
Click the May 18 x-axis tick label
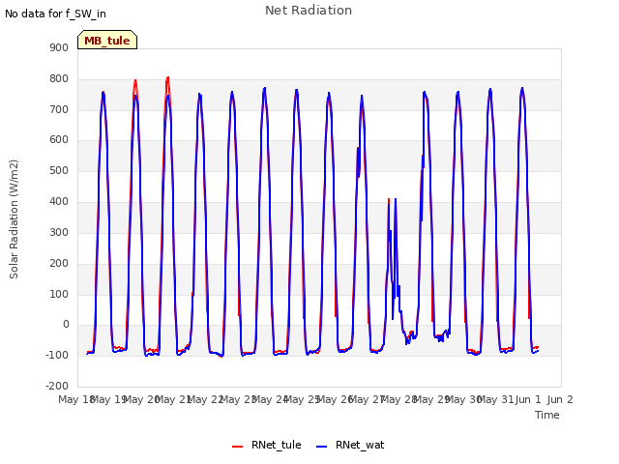click(75, 399)
